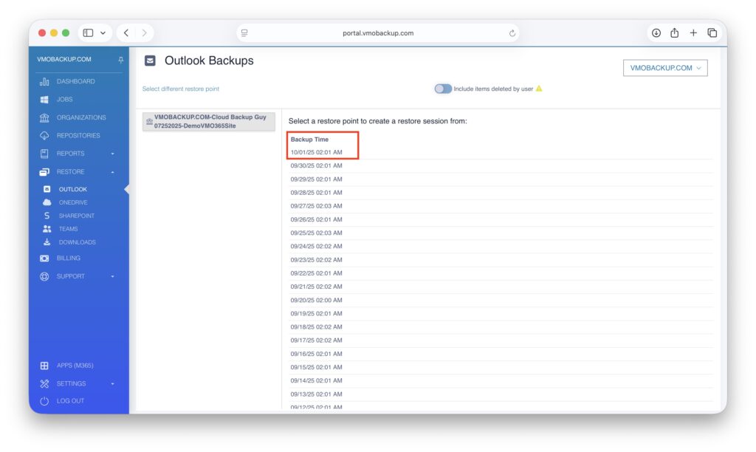Open the VMOBACKUP.COM organization dropdown
756x452 pixels.
(x=665, y=68)
